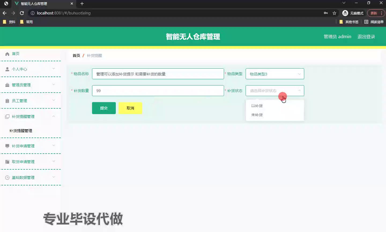386x232 pixels.
Task: Choose 未补货 option in the dropdown list
Action: (x=257, y=115)
